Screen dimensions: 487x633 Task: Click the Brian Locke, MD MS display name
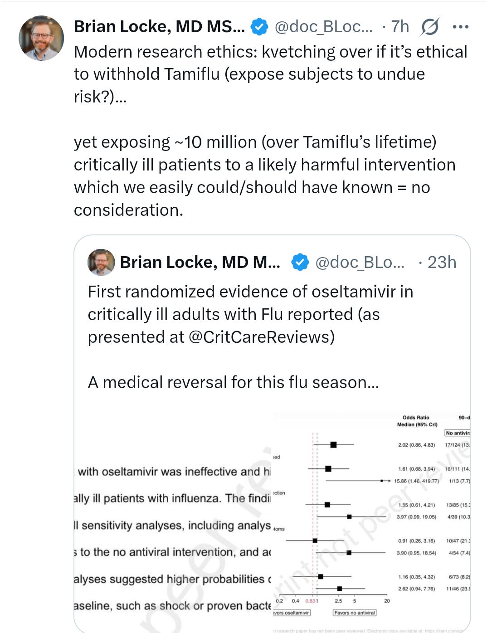coord(159,27)
